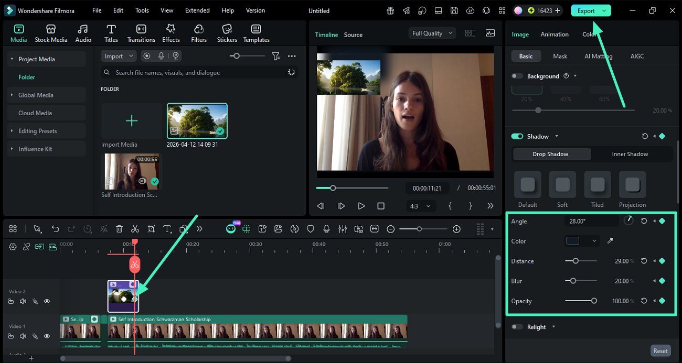Open the Extended menu
The height and width of the screenshot is (363, 682).
tap(197, 10)
